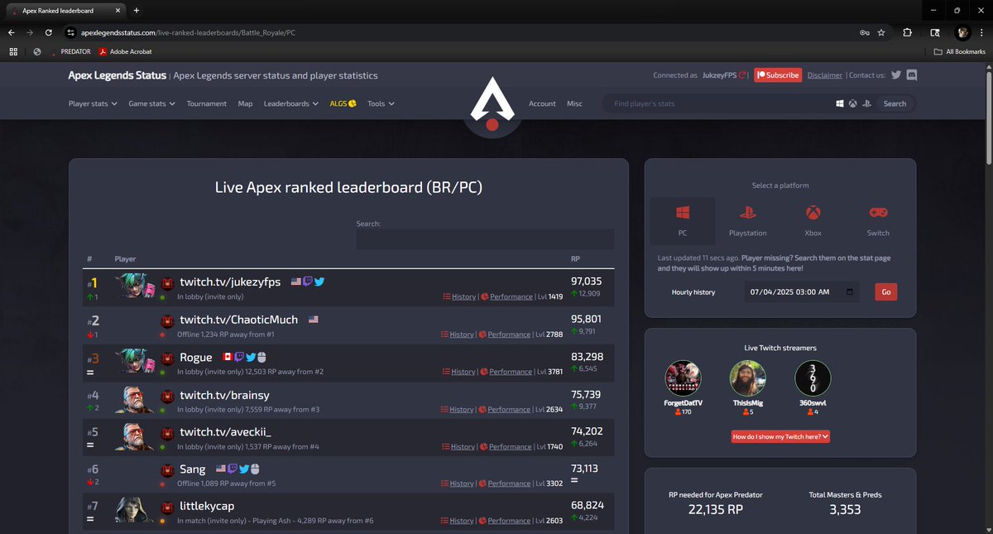The width and height of the screenshot is (993, 534).
Task: Expand the Game stats dropdown menu
Action: pyautogui.click(x=152, y=103)
